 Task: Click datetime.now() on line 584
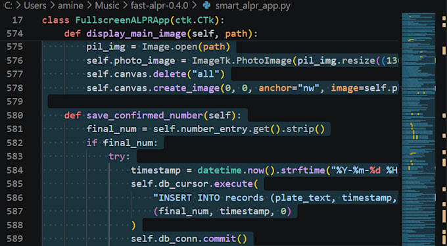point(236,170)
